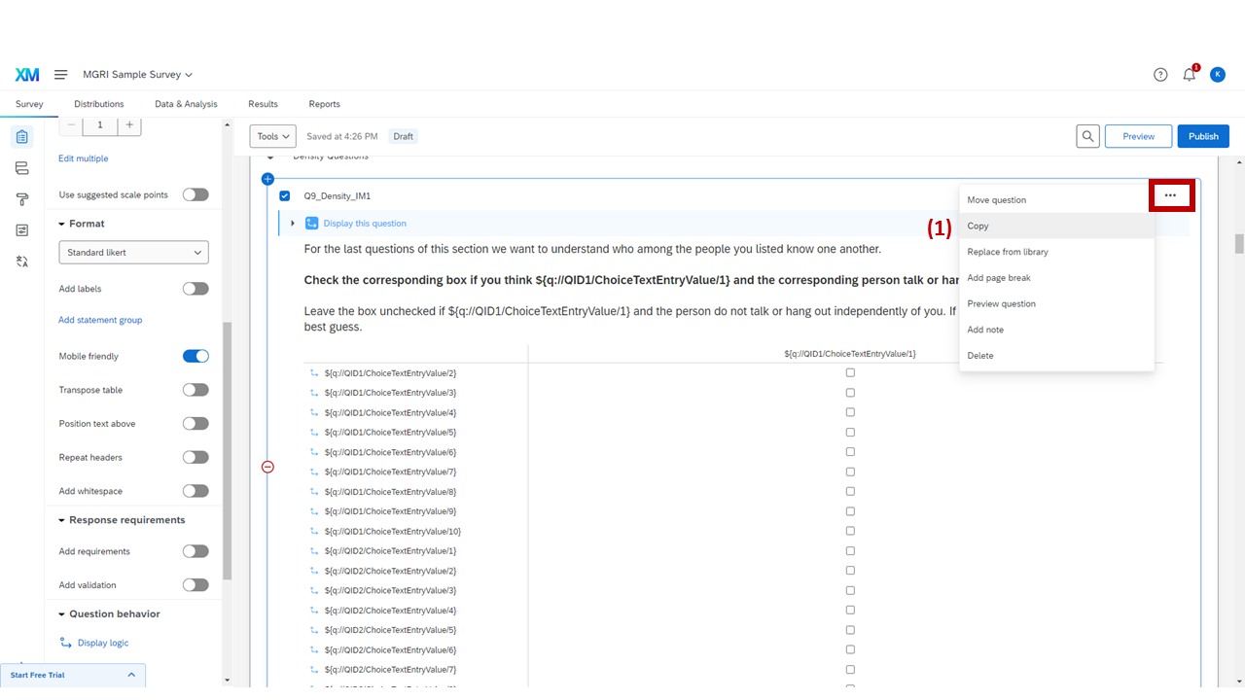This screenshot has width=1245, height=700.
Task: Select Copy from the question menu
Action: pos(978,226)
